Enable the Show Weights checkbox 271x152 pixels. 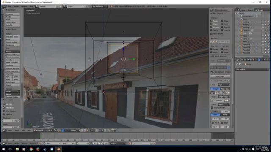pyautogui.click(x=211, y=34)
